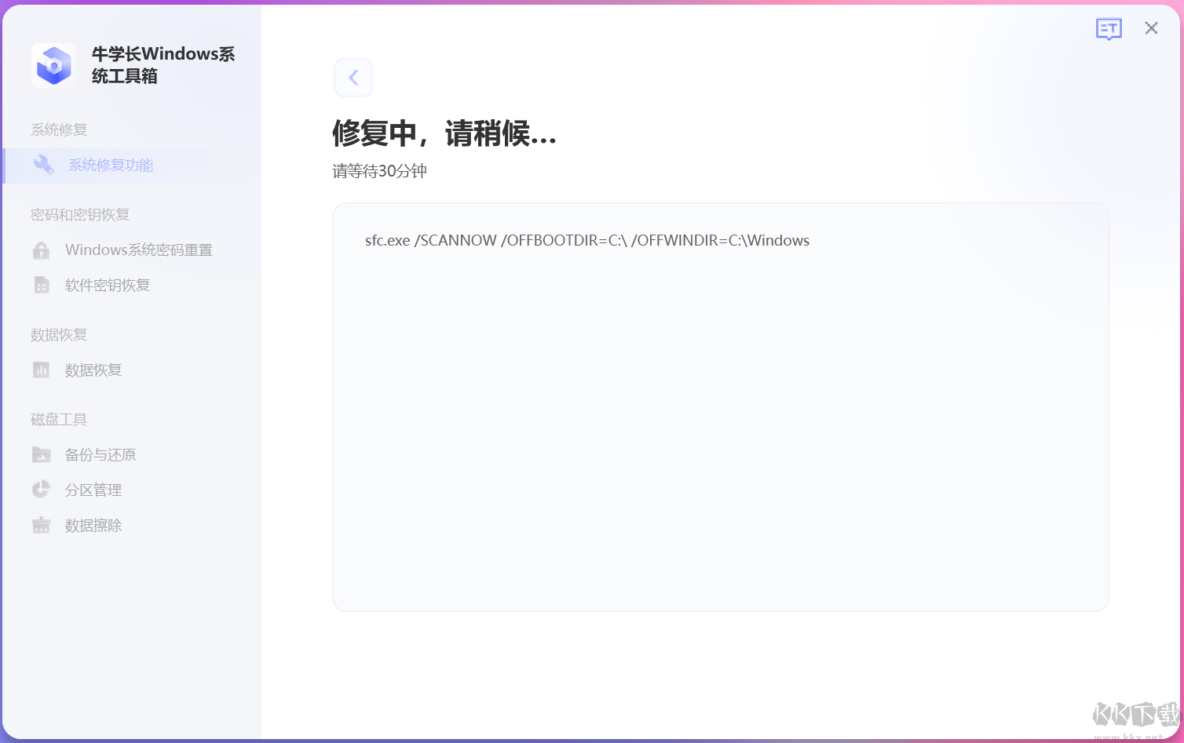This screenshot has width=1184, height=743.
Task: Select the 数据擦除 eraser icon
Action: pos(41,525)
